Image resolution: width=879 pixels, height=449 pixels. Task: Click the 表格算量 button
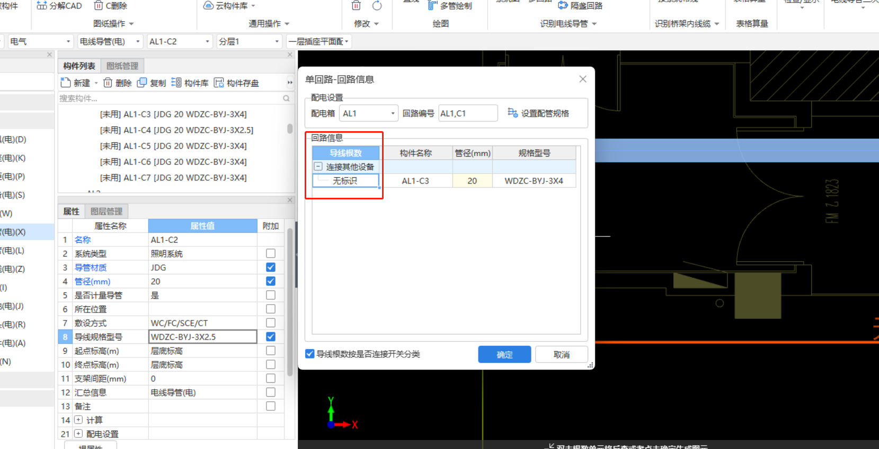(x=752, y=24)
